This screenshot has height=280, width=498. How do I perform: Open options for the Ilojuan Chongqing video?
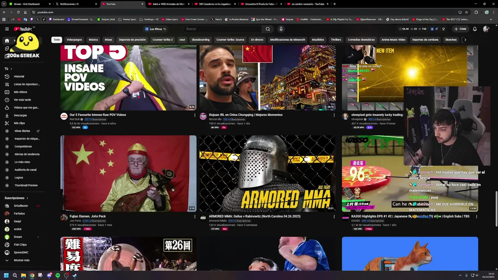(334, 115)
